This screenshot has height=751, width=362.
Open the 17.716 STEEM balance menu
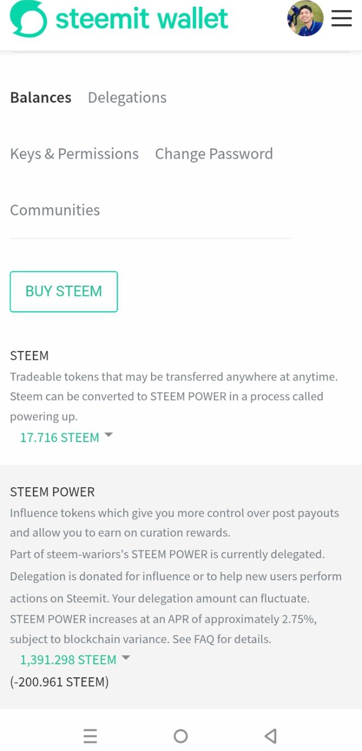coord(59,437)
